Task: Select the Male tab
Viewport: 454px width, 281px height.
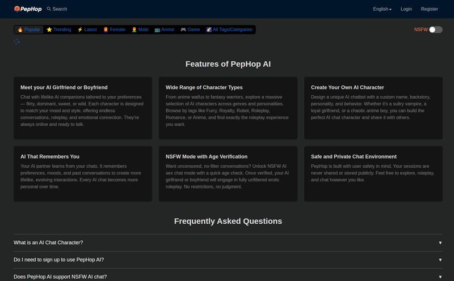Action: pos(140,29)
